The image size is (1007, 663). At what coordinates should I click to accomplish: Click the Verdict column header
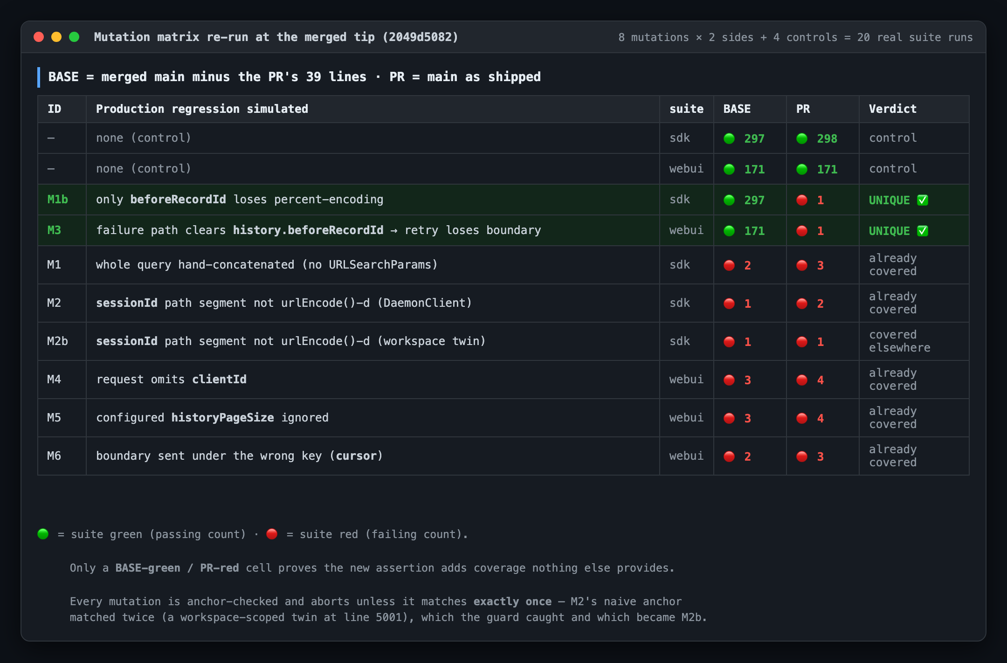914,109
